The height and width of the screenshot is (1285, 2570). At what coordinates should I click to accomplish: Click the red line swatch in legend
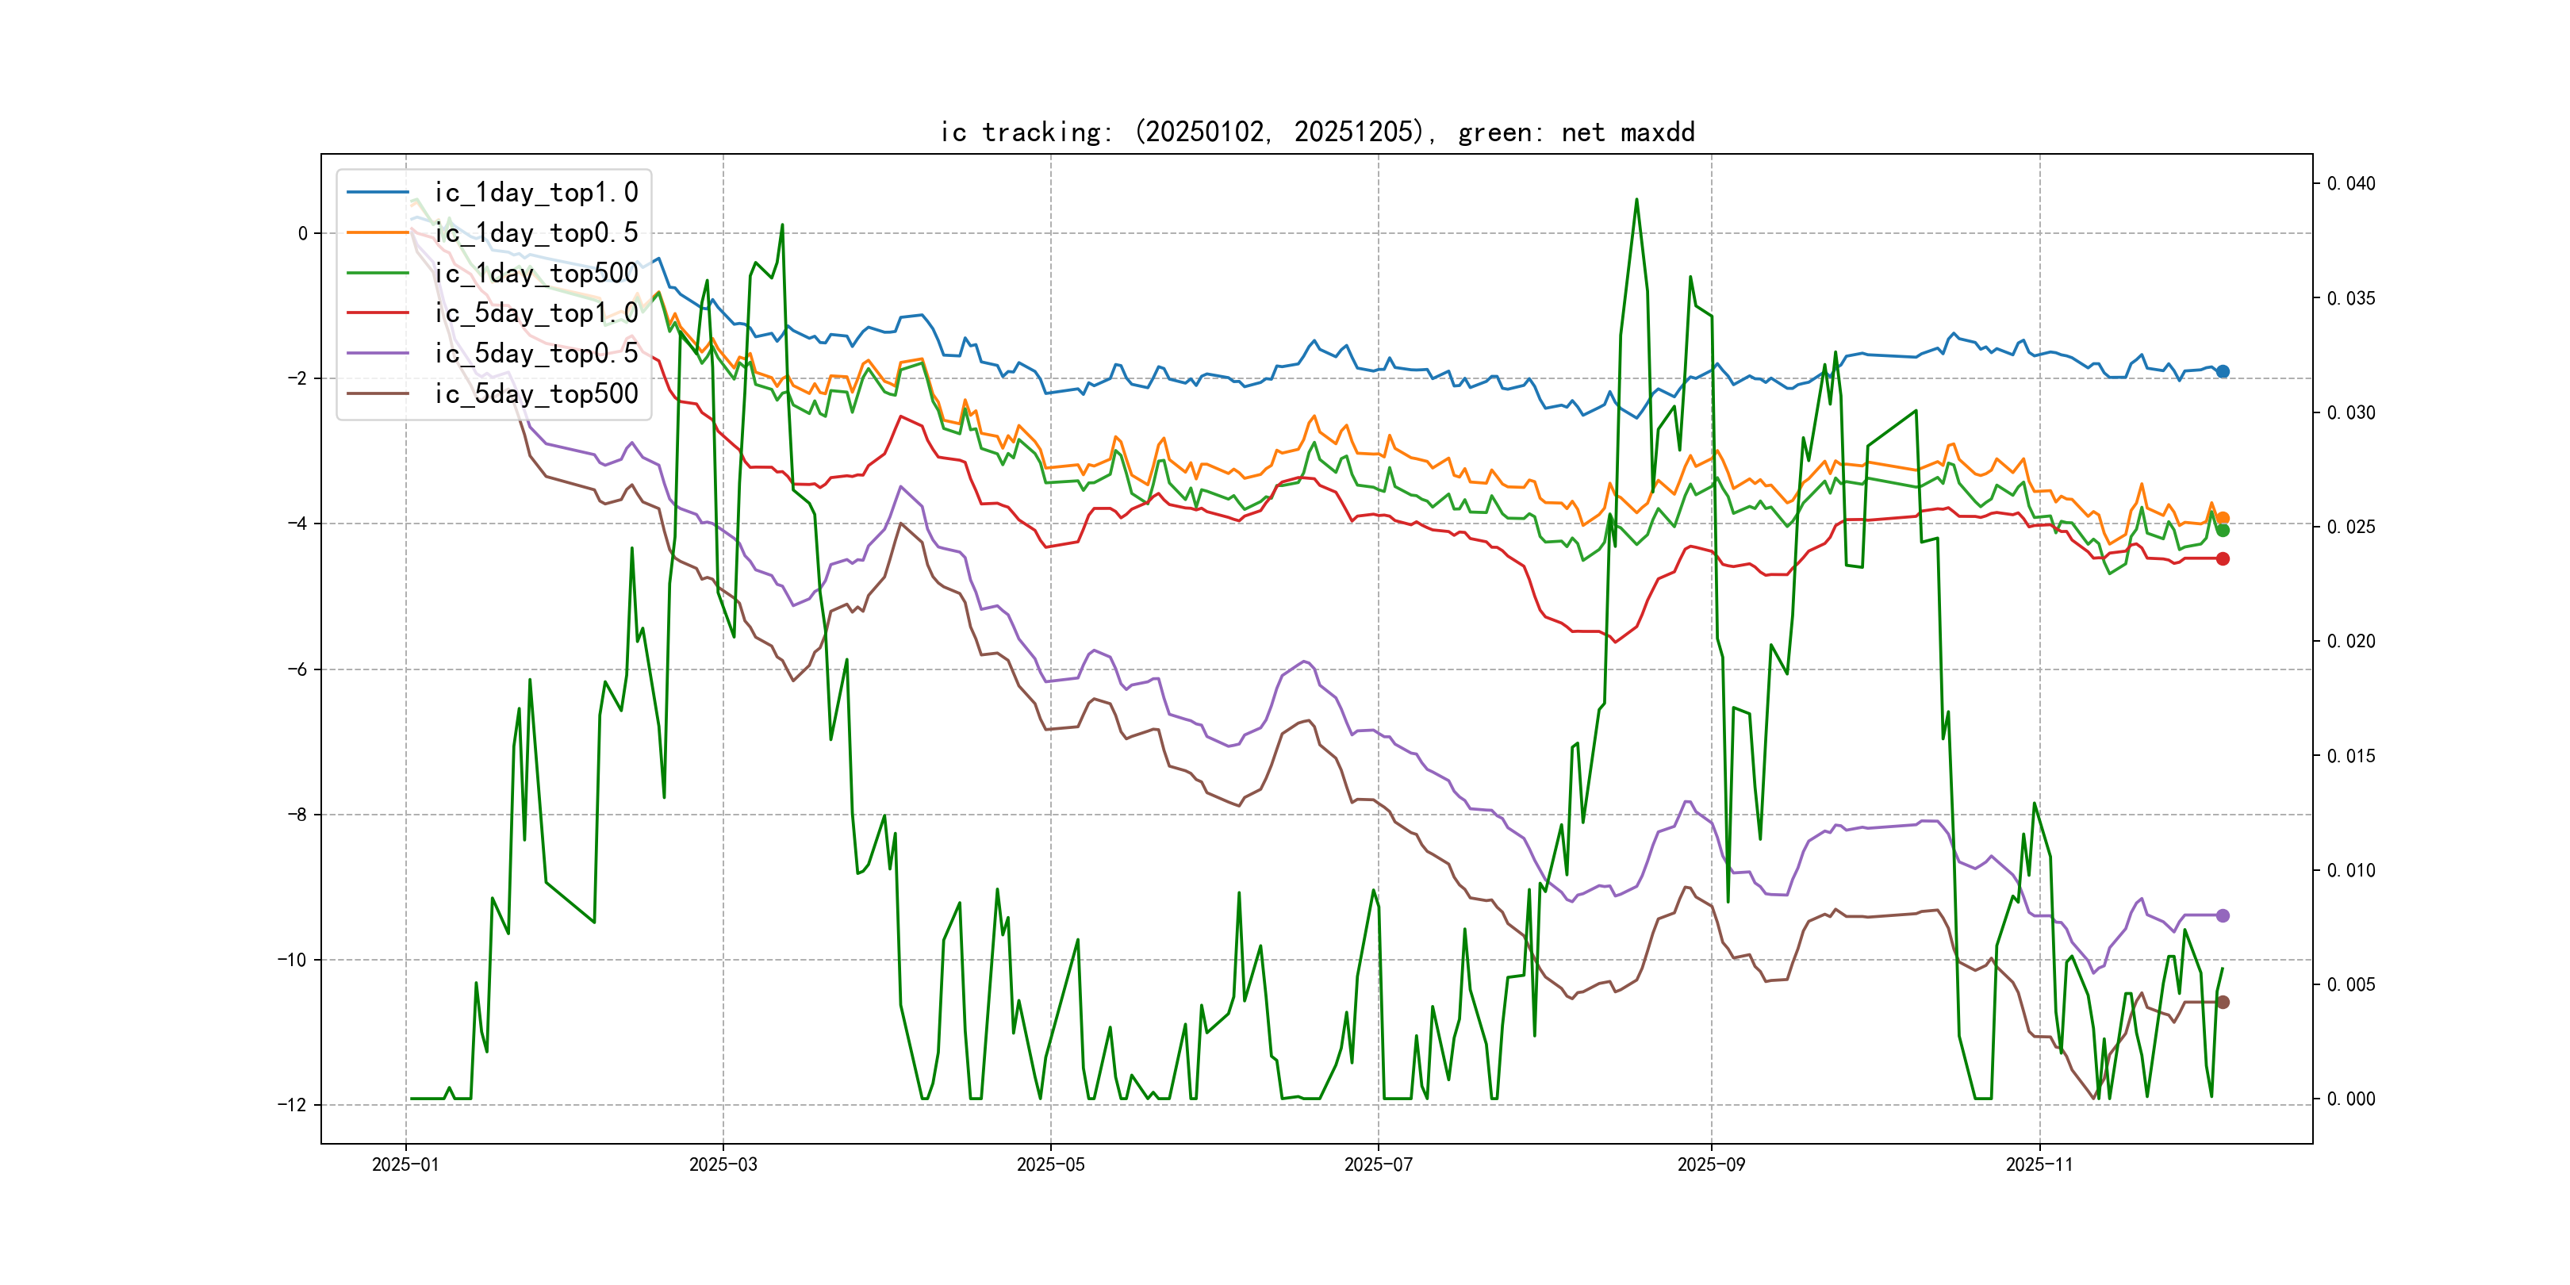[x=377, y=313]
